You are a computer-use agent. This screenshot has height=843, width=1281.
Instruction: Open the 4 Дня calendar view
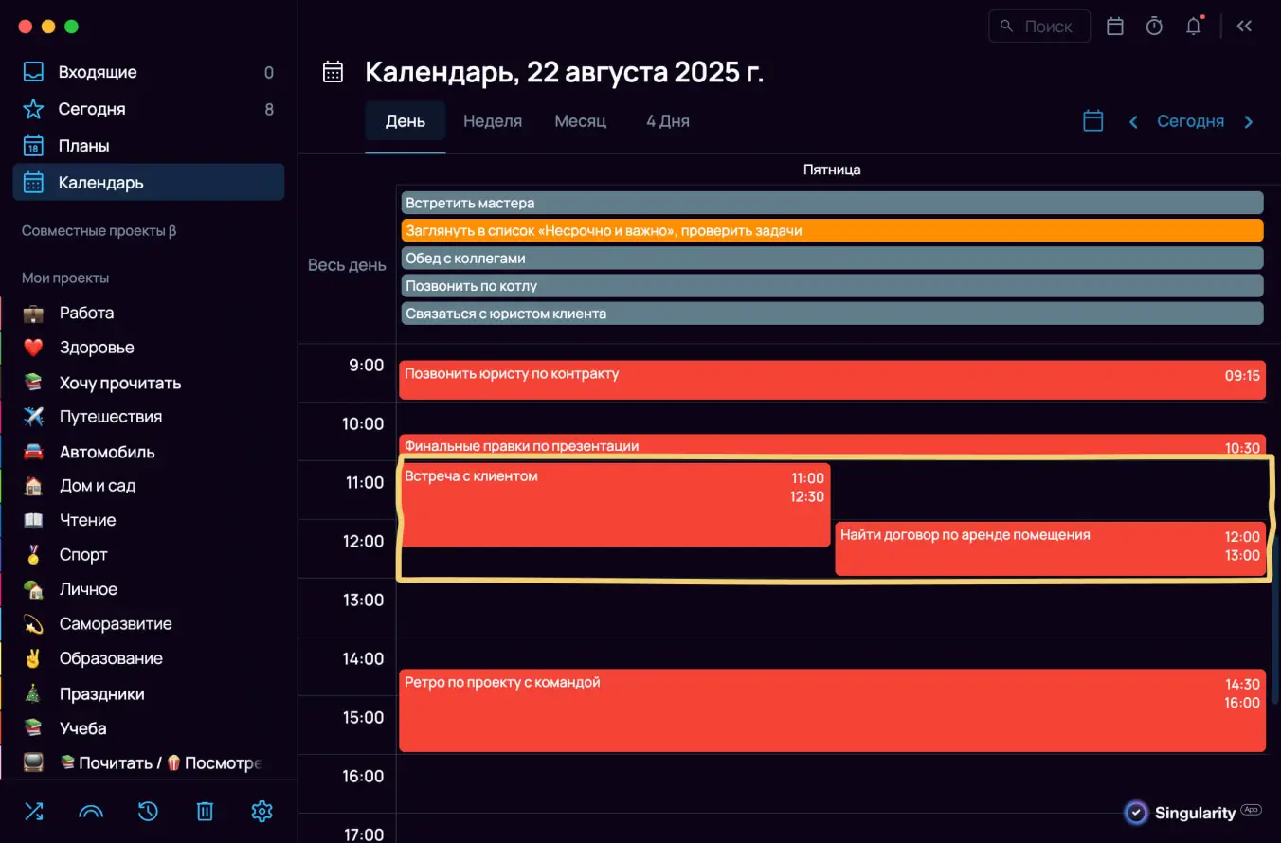(x=666, y=121)
